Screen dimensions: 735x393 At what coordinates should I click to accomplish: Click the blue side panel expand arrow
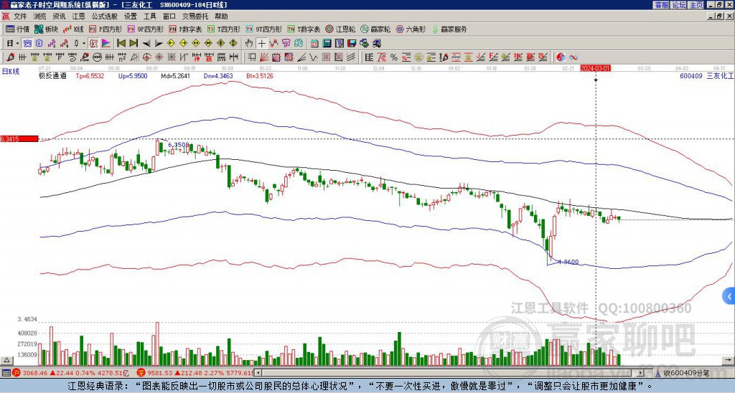pyautogui.click(x=729, y=296)
